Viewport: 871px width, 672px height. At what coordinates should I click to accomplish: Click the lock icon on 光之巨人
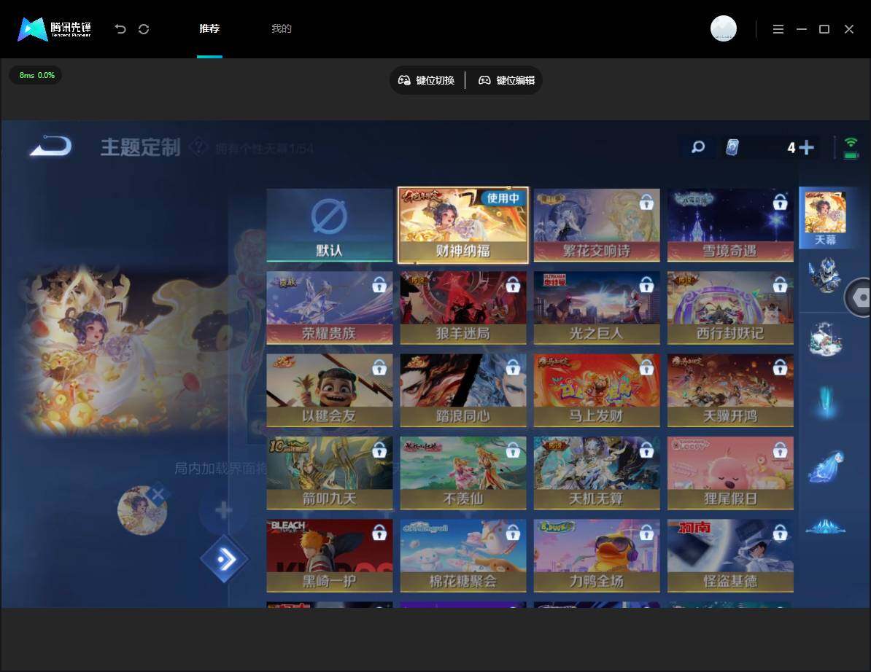(x=646, y=285)
